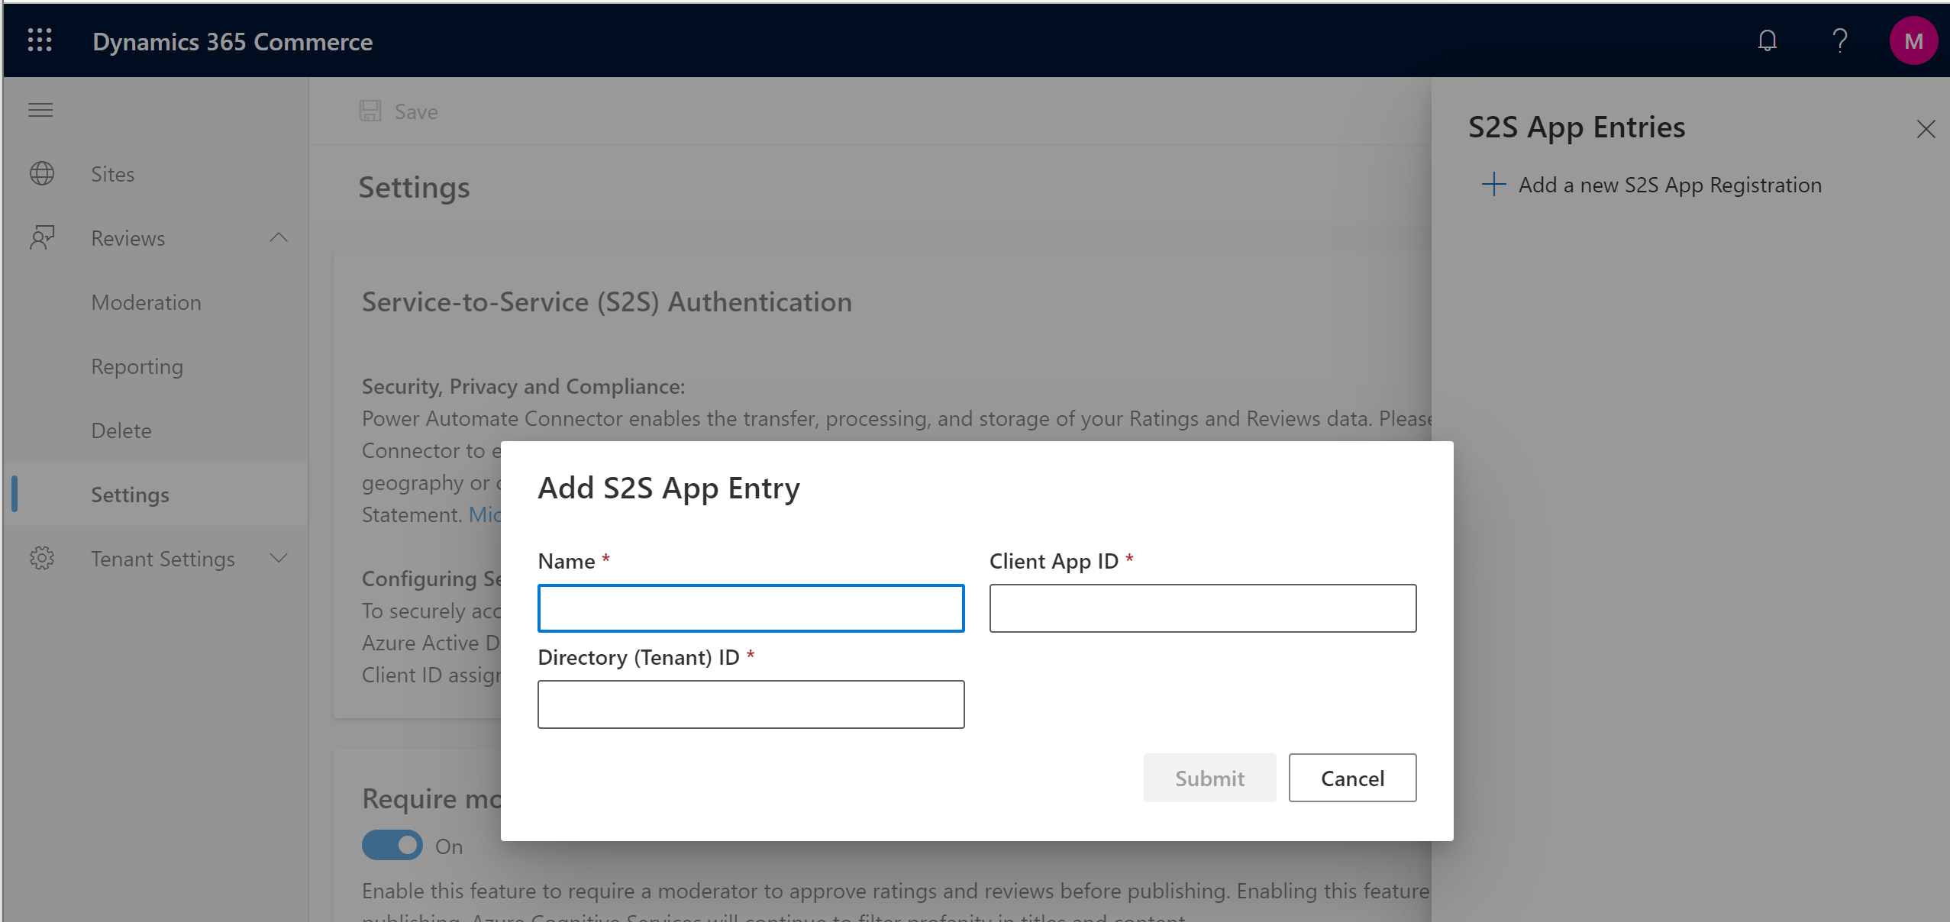
Task: Click the Settings gear icon in sidebar
Action: 44,558
